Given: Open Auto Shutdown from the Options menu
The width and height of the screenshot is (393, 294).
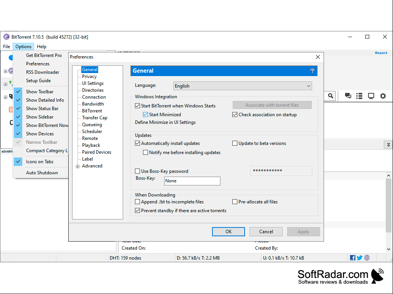Looking at the screenshot, I should click(42, 173).
